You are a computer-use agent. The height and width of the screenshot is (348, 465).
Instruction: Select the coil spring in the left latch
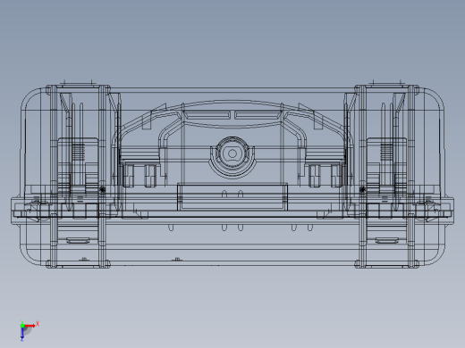79,153
